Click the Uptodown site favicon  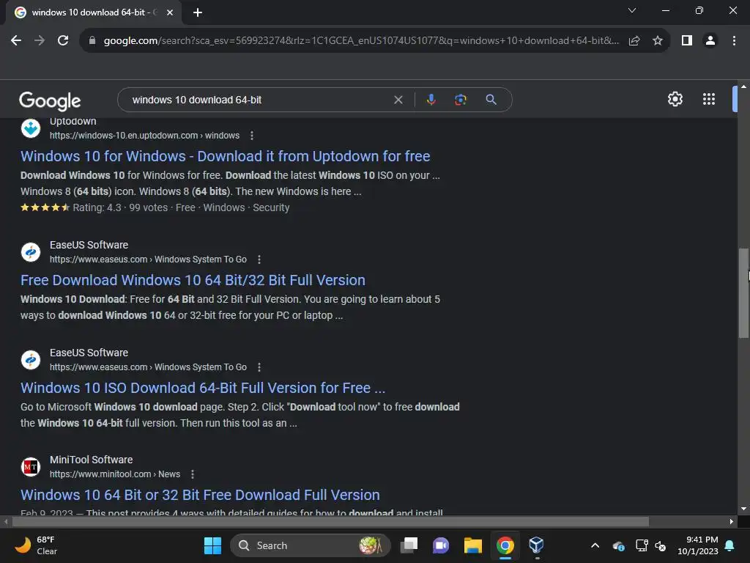[31, 128]
